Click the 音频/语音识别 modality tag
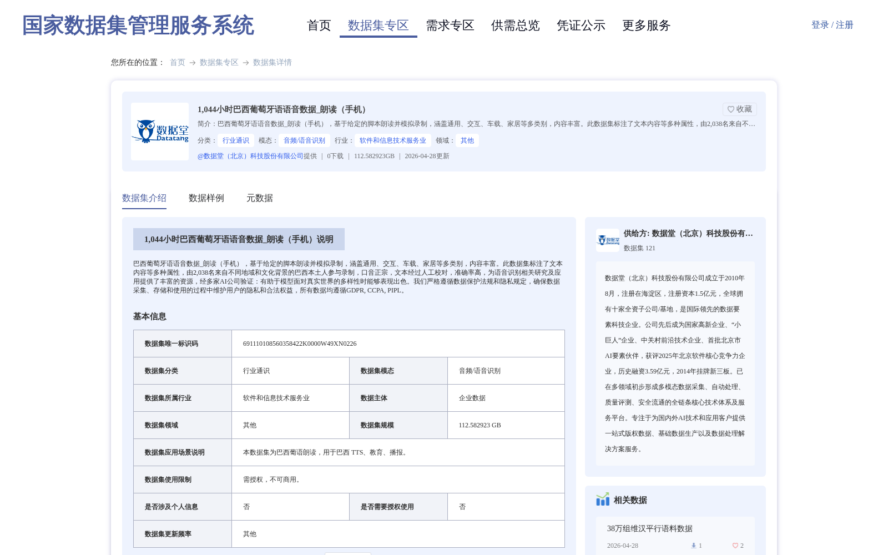 pos(305,140)
